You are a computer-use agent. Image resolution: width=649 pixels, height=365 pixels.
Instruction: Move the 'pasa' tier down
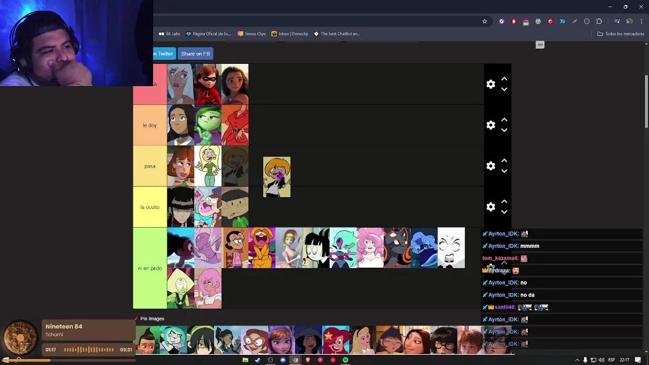[504, 171]
